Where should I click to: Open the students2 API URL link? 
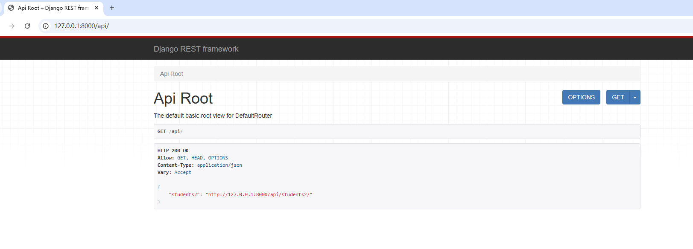(x=259, y=194)
